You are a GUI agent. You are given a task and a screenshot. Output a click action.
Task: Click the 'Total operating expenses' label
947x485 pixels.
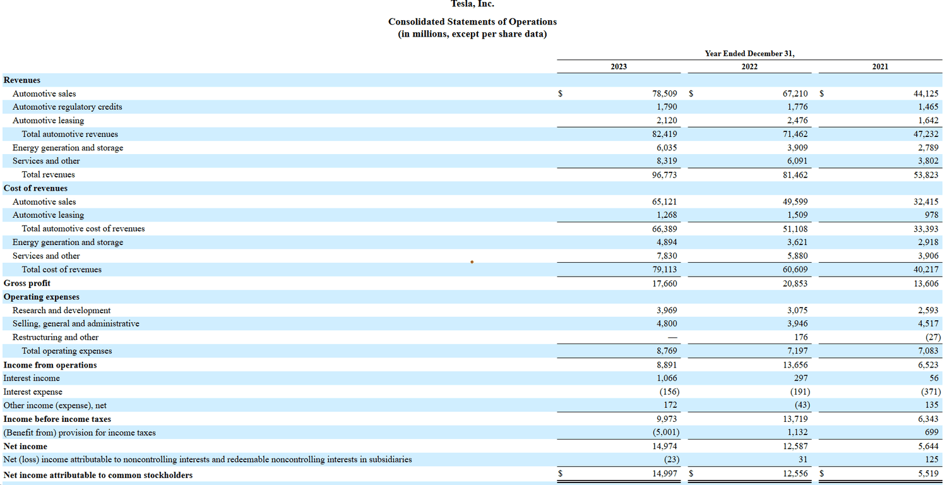point(67,350)
